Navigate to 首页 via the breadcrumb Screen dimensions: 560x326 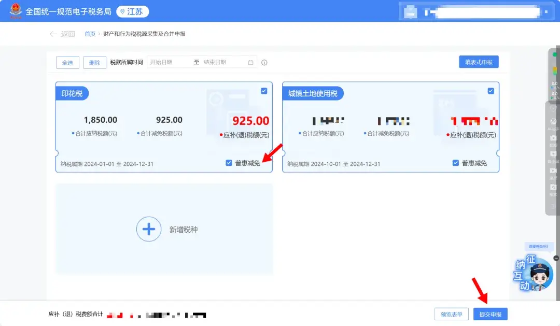coord(90,33)
